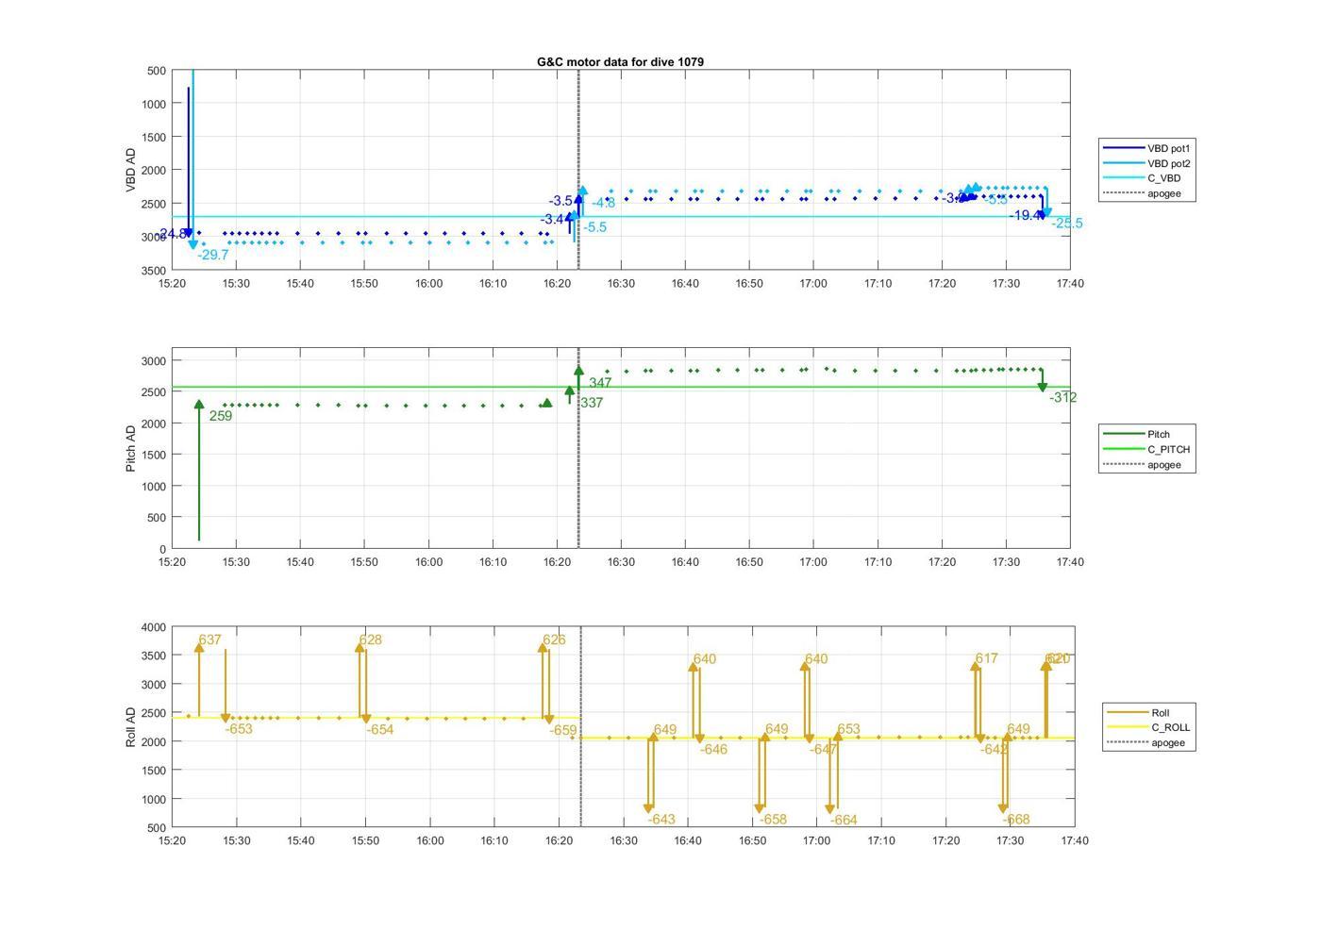This screenshot has height=930, width=1321.
Task: Click the 'VBD AD' y-axis label
Action: [130, 171]
